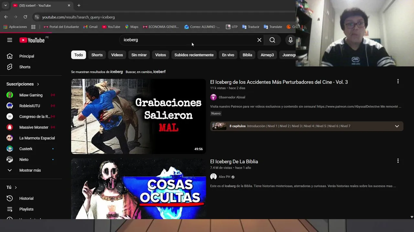This screenshot has height=232, width=414.
Task: Go back with browser back arrow
Action: click(6, 17)
